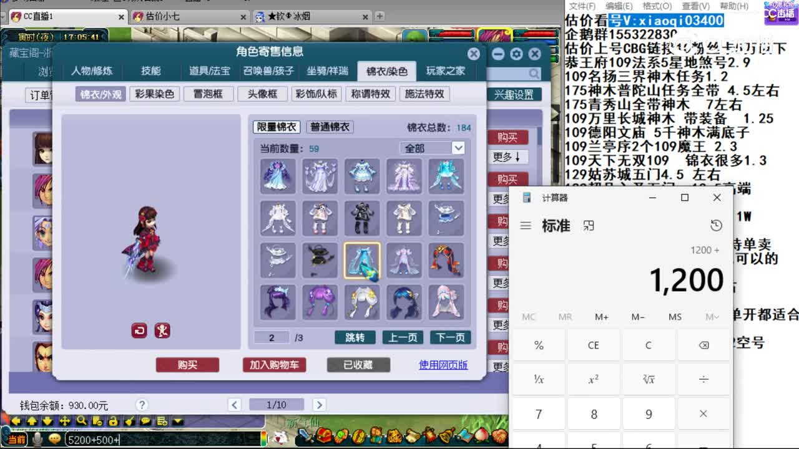This screenshot has width=799, height=449.
Task: Switch to the 玩家之家 tab
Action: point(446,71)
